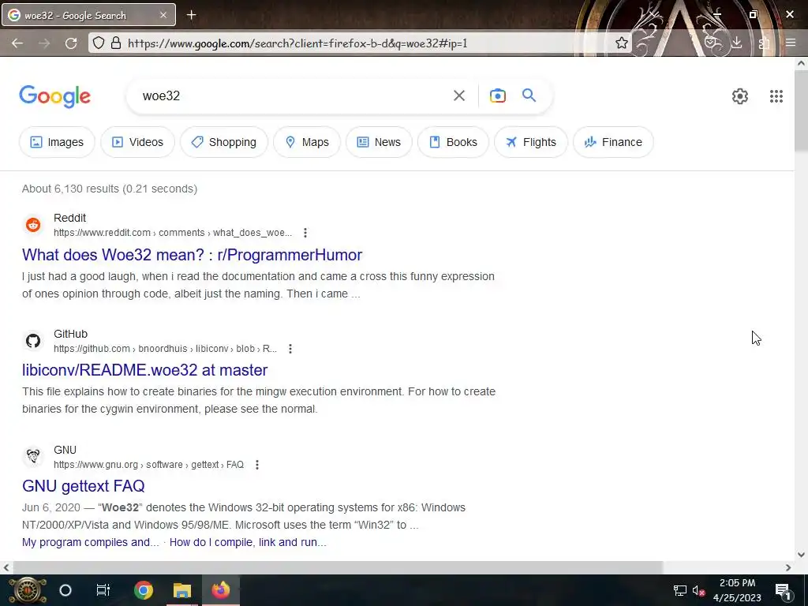View site security padlock info

116,43
